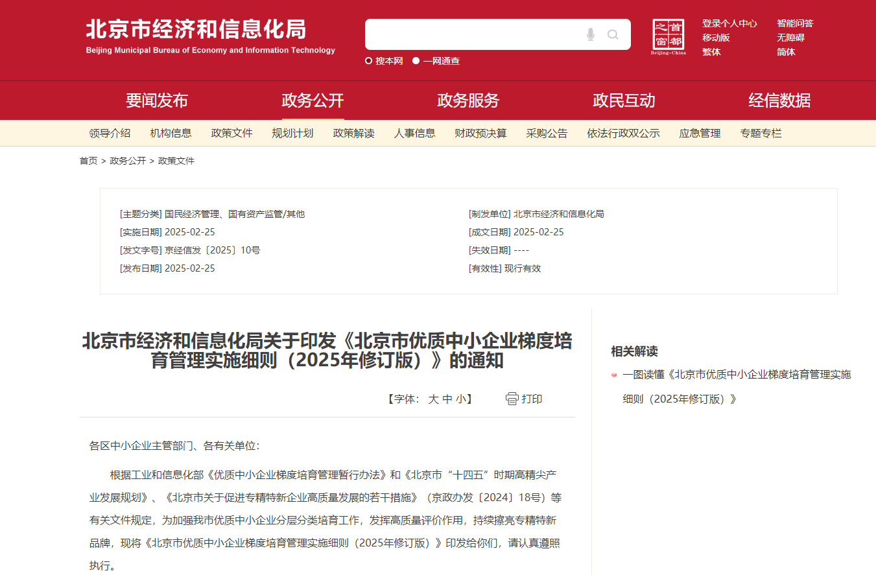Open 一图读懂 related interpretation link
This screenshot has width=876, height=575.
pos(737,386)
